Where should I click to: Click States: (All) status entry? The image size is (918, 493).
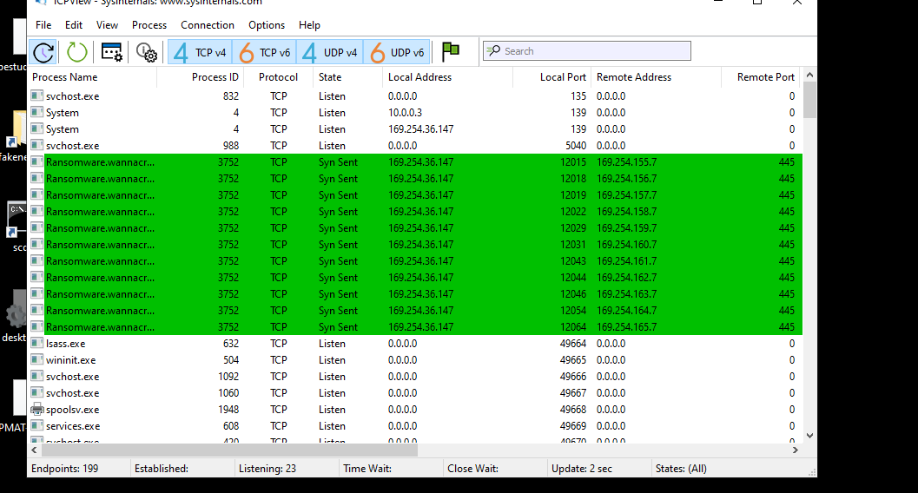coord(681,469)
